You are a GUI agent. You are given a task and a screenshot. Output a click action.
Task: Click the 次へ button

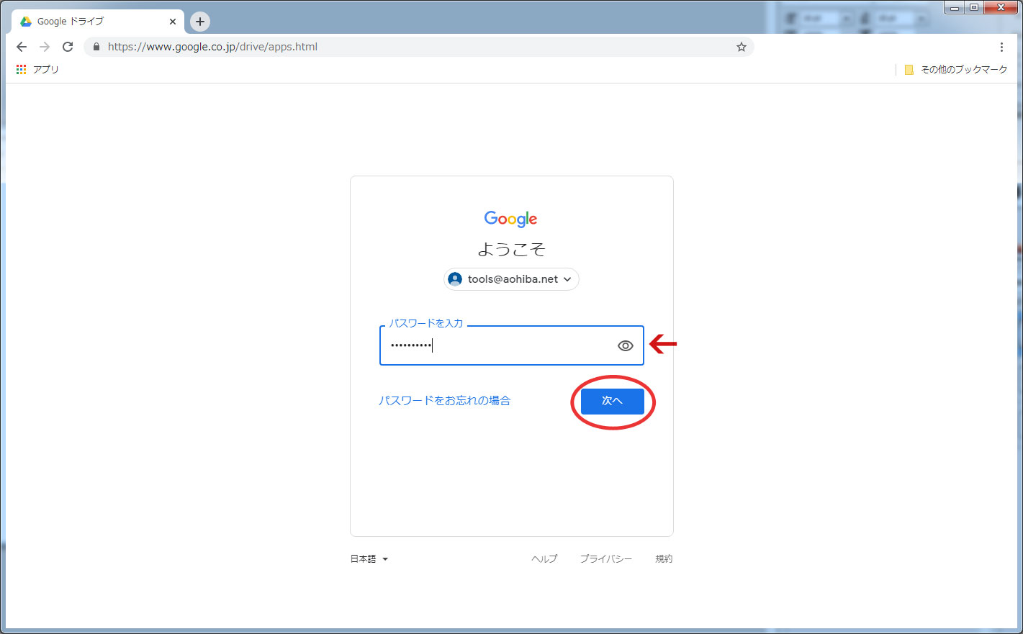tap(613, 401)
